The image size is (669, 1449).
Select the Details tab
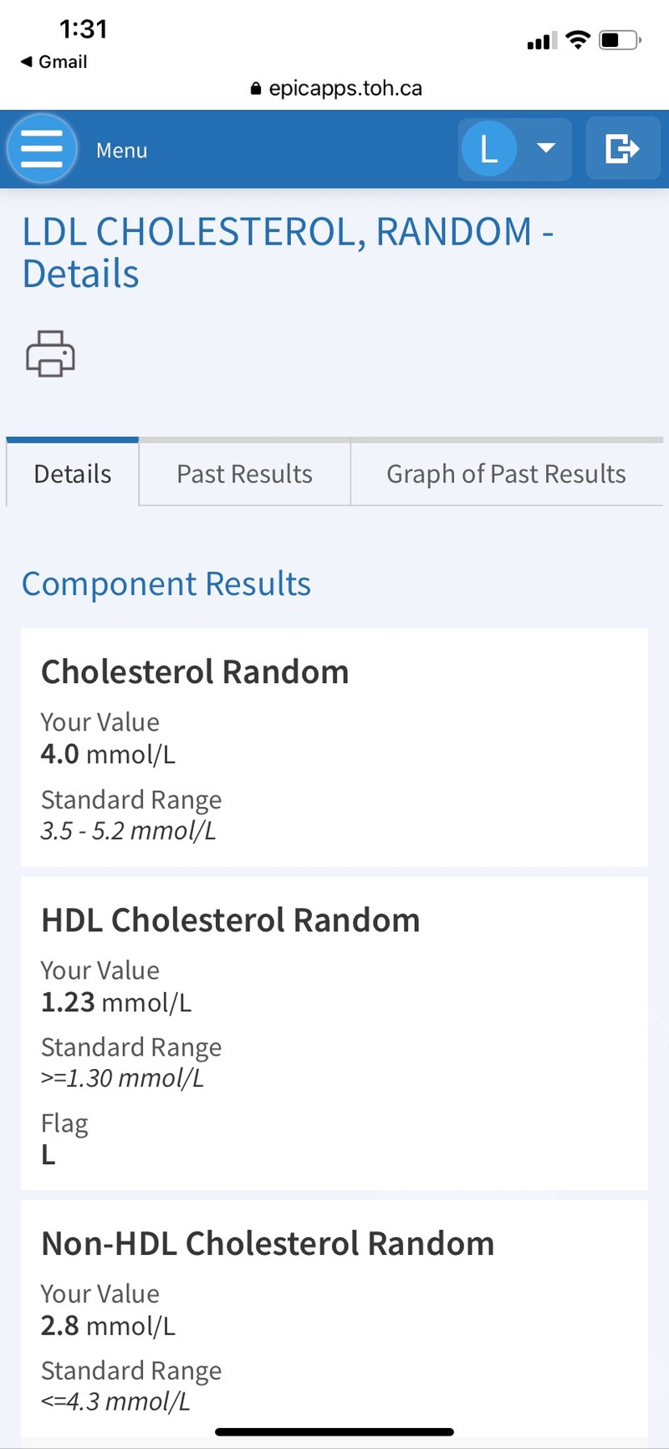click(x=73, y=474)
